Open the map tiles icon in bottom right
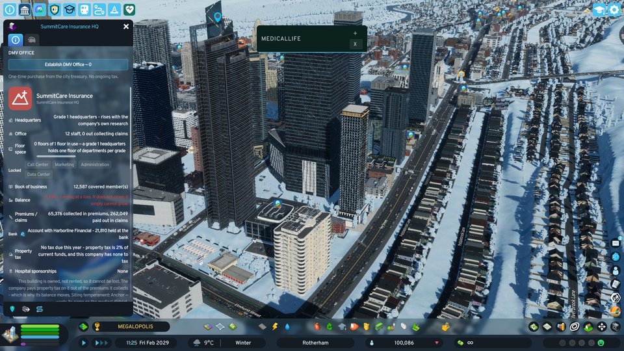The width and height of the screenshot is (624, 351). pos(547,327)
